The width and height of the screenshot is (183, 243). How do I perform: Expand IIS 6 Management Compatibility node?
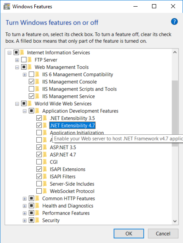[24, 75]
